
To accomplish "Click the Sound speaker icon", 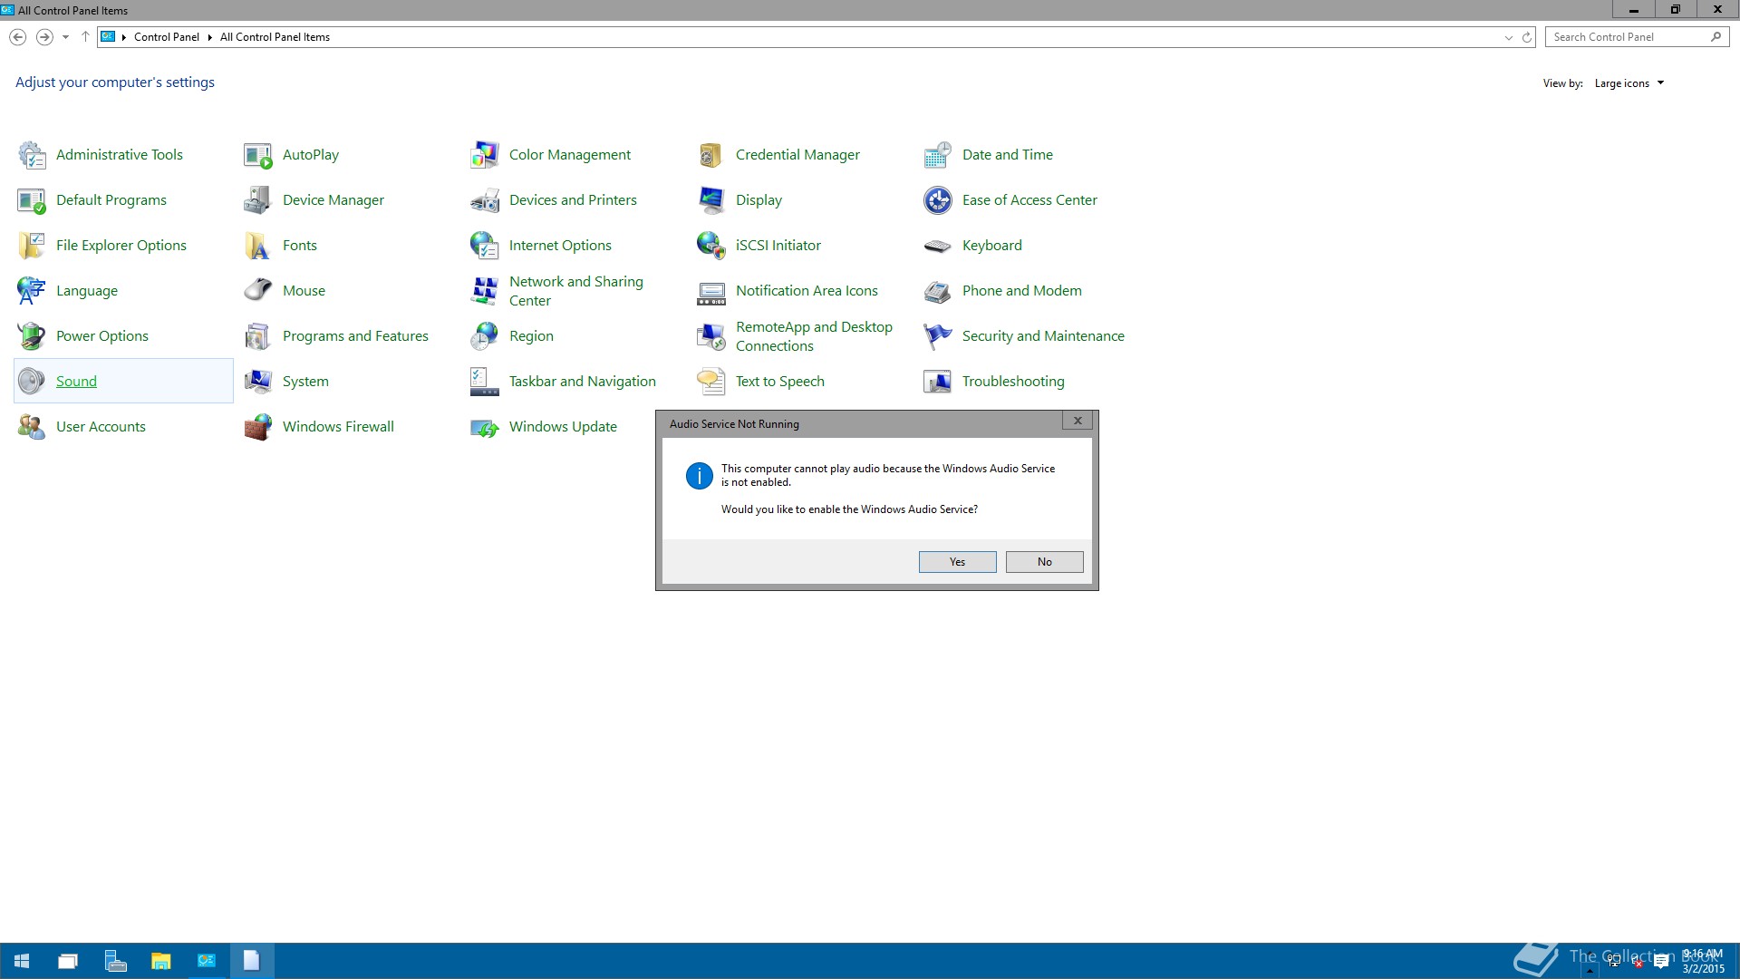I will coord(32,382).
